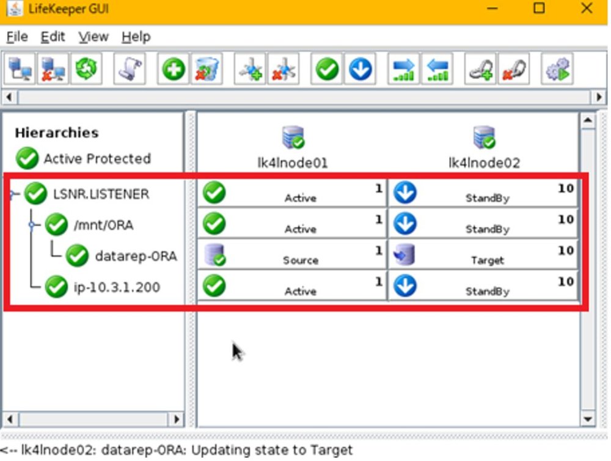
Task: Click the status table scroll down arrow
Action: pyautogui.click(x=588, y=419)
